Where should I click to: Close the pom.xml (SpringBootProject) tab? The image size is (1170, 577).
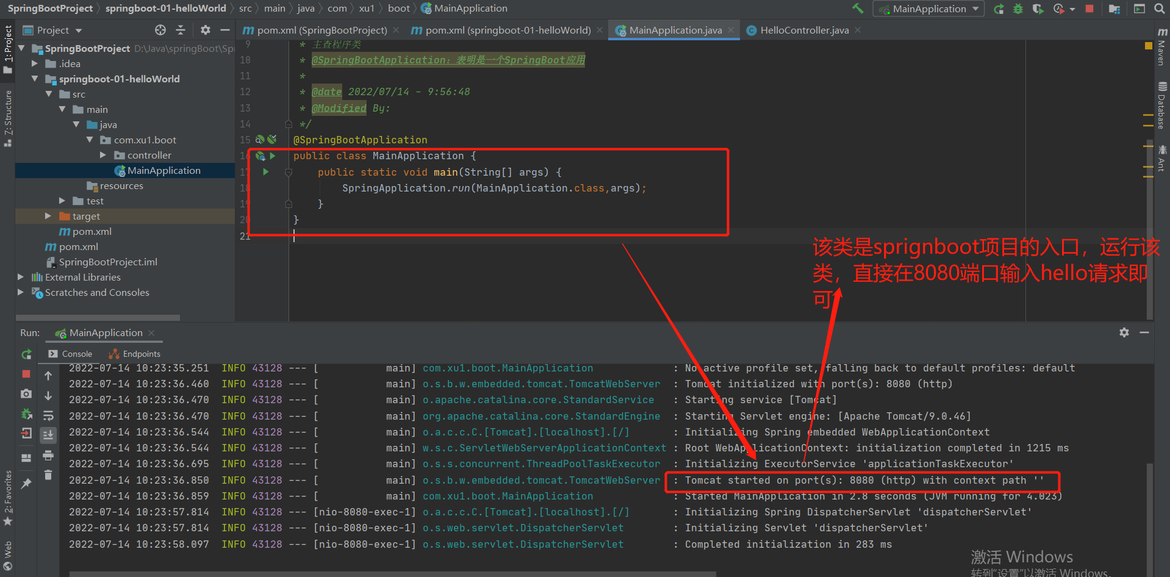click(x=396, y=30)
